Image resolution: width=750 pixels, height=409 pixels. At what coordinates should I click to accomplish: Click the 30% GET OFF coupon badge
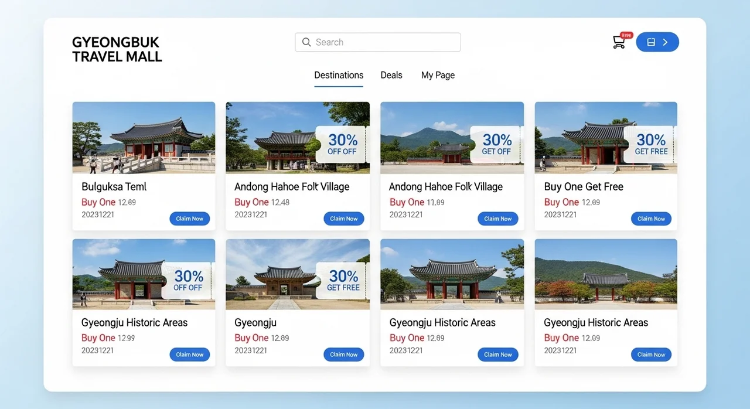pos(497,144)
